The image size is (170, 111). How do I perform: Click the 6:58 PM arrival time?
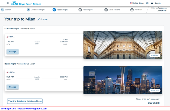click(64, 77)
